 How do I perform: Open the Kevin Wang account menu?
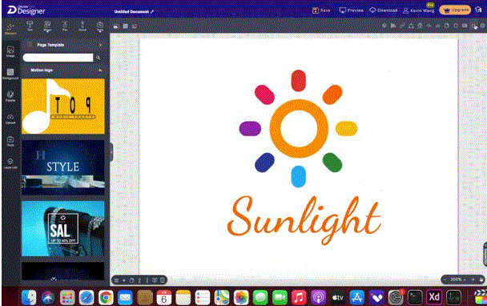pos(418,10)
